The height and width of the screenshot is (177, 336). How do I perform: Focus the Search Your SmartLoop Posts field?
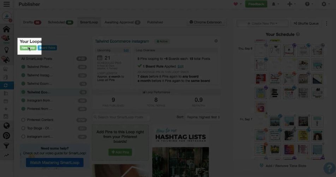coord(121,117)
